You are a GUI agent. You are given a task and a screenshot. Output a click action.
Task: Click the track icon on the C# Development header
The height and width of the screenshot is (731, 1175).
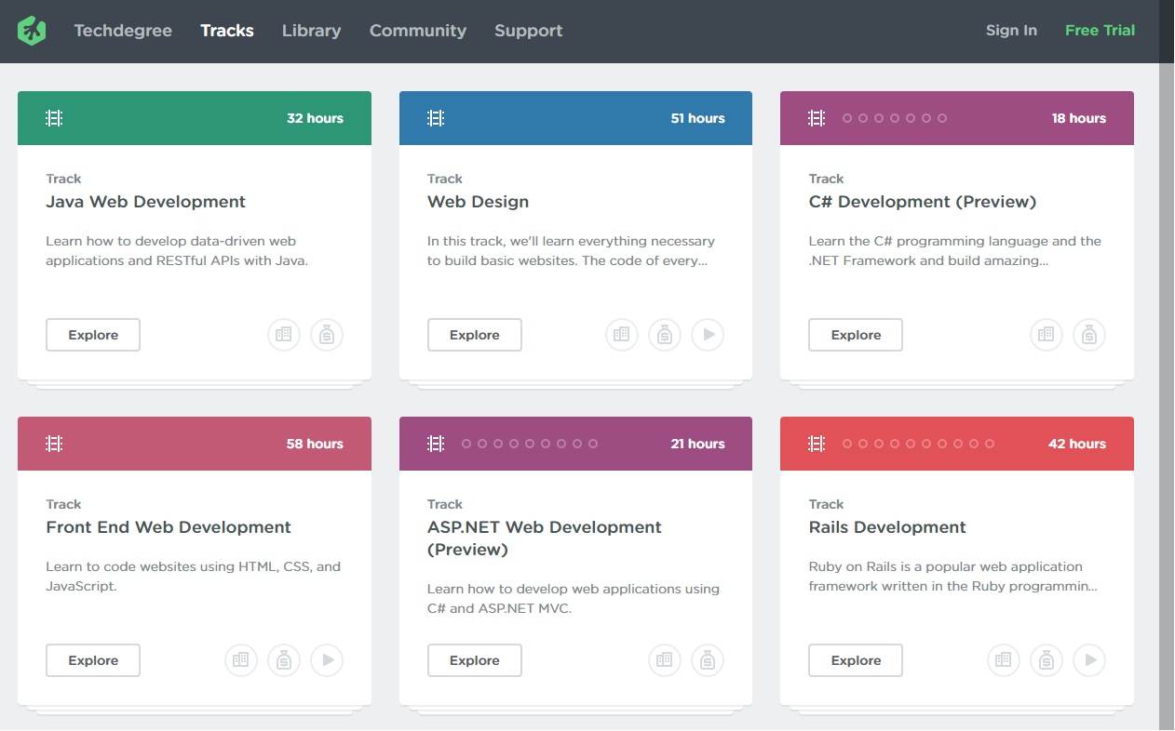[x=817, y=118]
